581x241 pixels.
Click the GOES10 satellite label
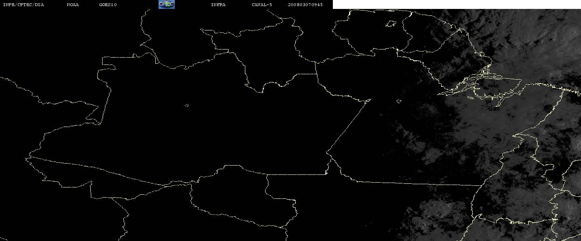(108, 5)
